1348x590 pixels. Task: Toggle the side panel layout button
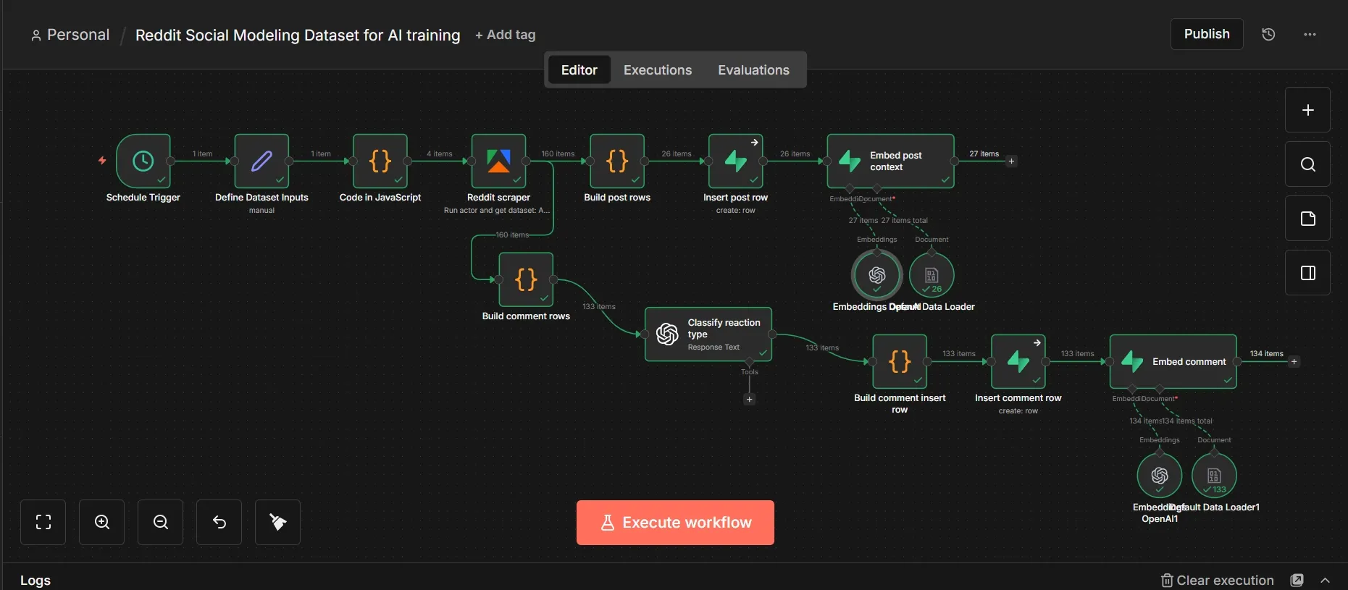click(1307, 273)
